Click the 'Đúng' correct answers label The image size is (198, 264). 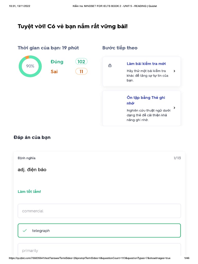[x=57, y=62]
